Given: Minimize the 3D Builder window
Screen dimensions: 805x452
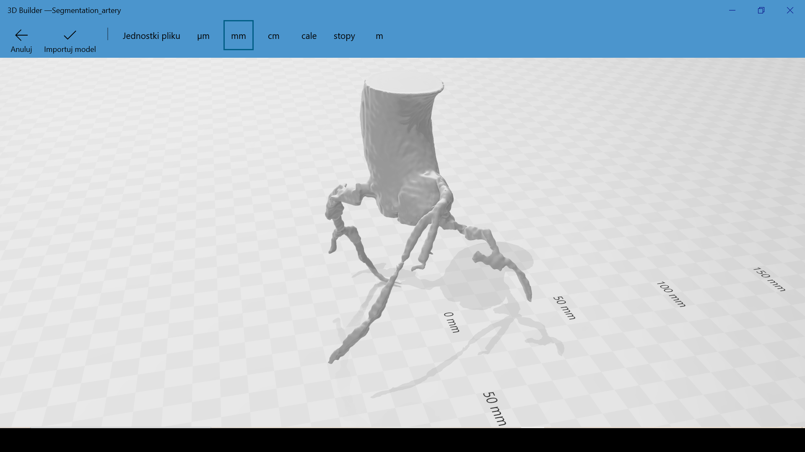Looking at the screenshot, I should click(732, 10).
